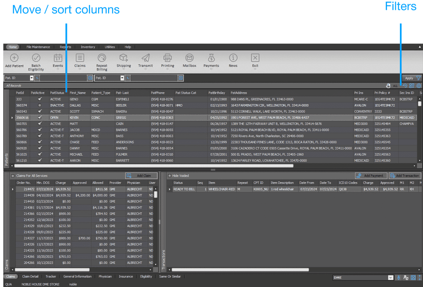Image resolution: width=423 pixels, height=287 pixels.
Task: Open the Apply button dropdown arrow
Action: [418, 78]
